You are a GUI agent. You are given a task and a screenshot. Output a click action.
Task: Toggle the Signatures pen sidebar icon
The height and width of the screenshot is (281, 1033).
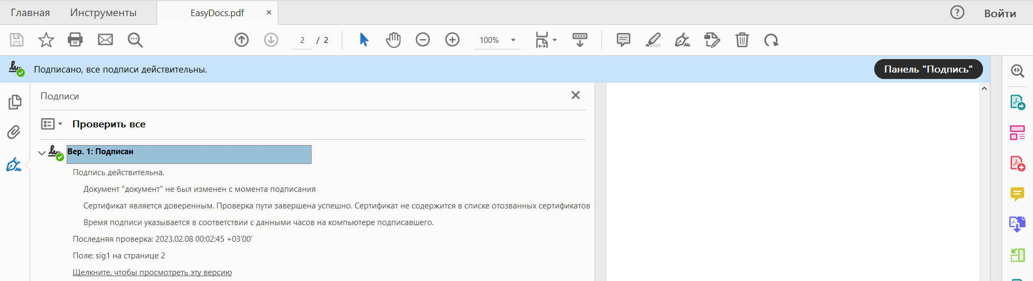coord(14,164)
